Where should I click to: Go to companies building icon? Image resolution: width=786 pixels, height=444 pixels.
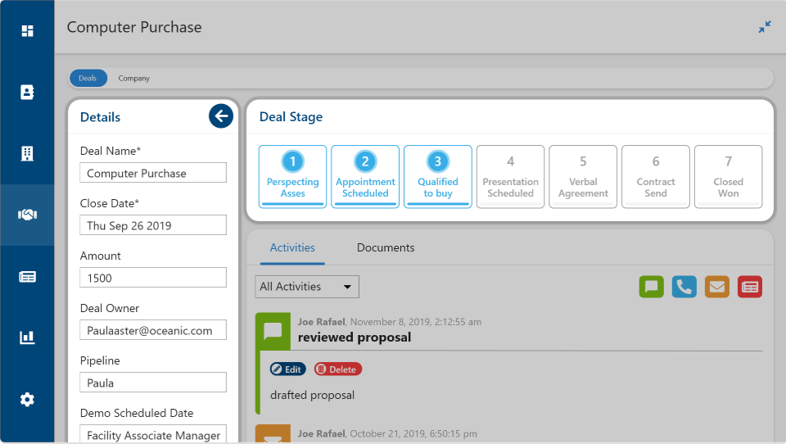tap(27, 153)
